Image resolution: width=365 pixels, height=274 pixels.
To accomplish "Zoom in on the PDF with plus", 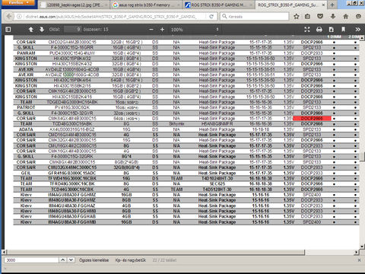I will tap(162, 30).
